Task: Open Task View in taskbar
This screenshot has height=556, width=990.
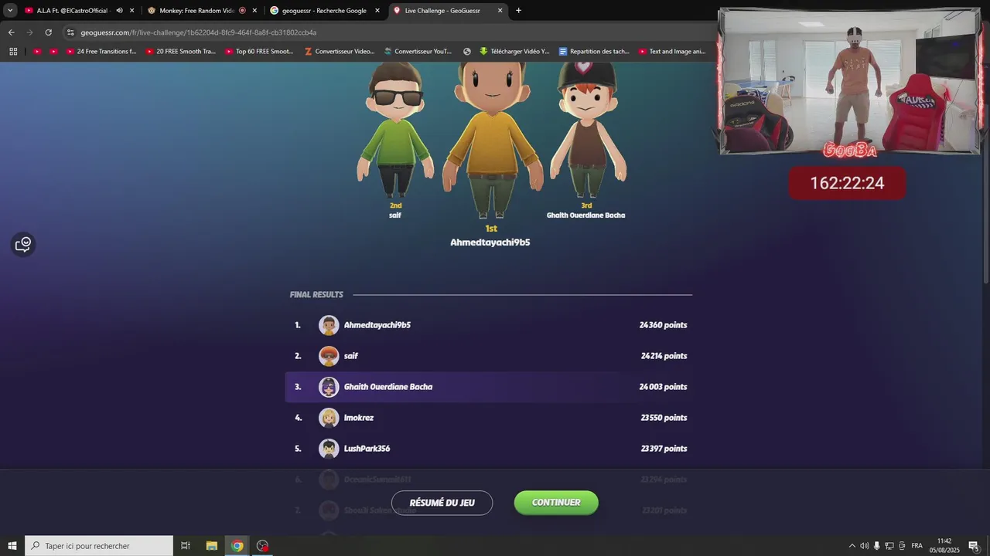Action: 186,546
